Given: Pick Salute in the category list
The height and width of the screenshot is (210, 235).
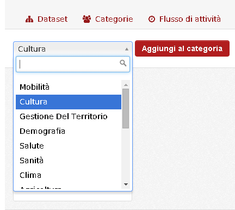Looking at the screenshot, I should tap(69, 146).
